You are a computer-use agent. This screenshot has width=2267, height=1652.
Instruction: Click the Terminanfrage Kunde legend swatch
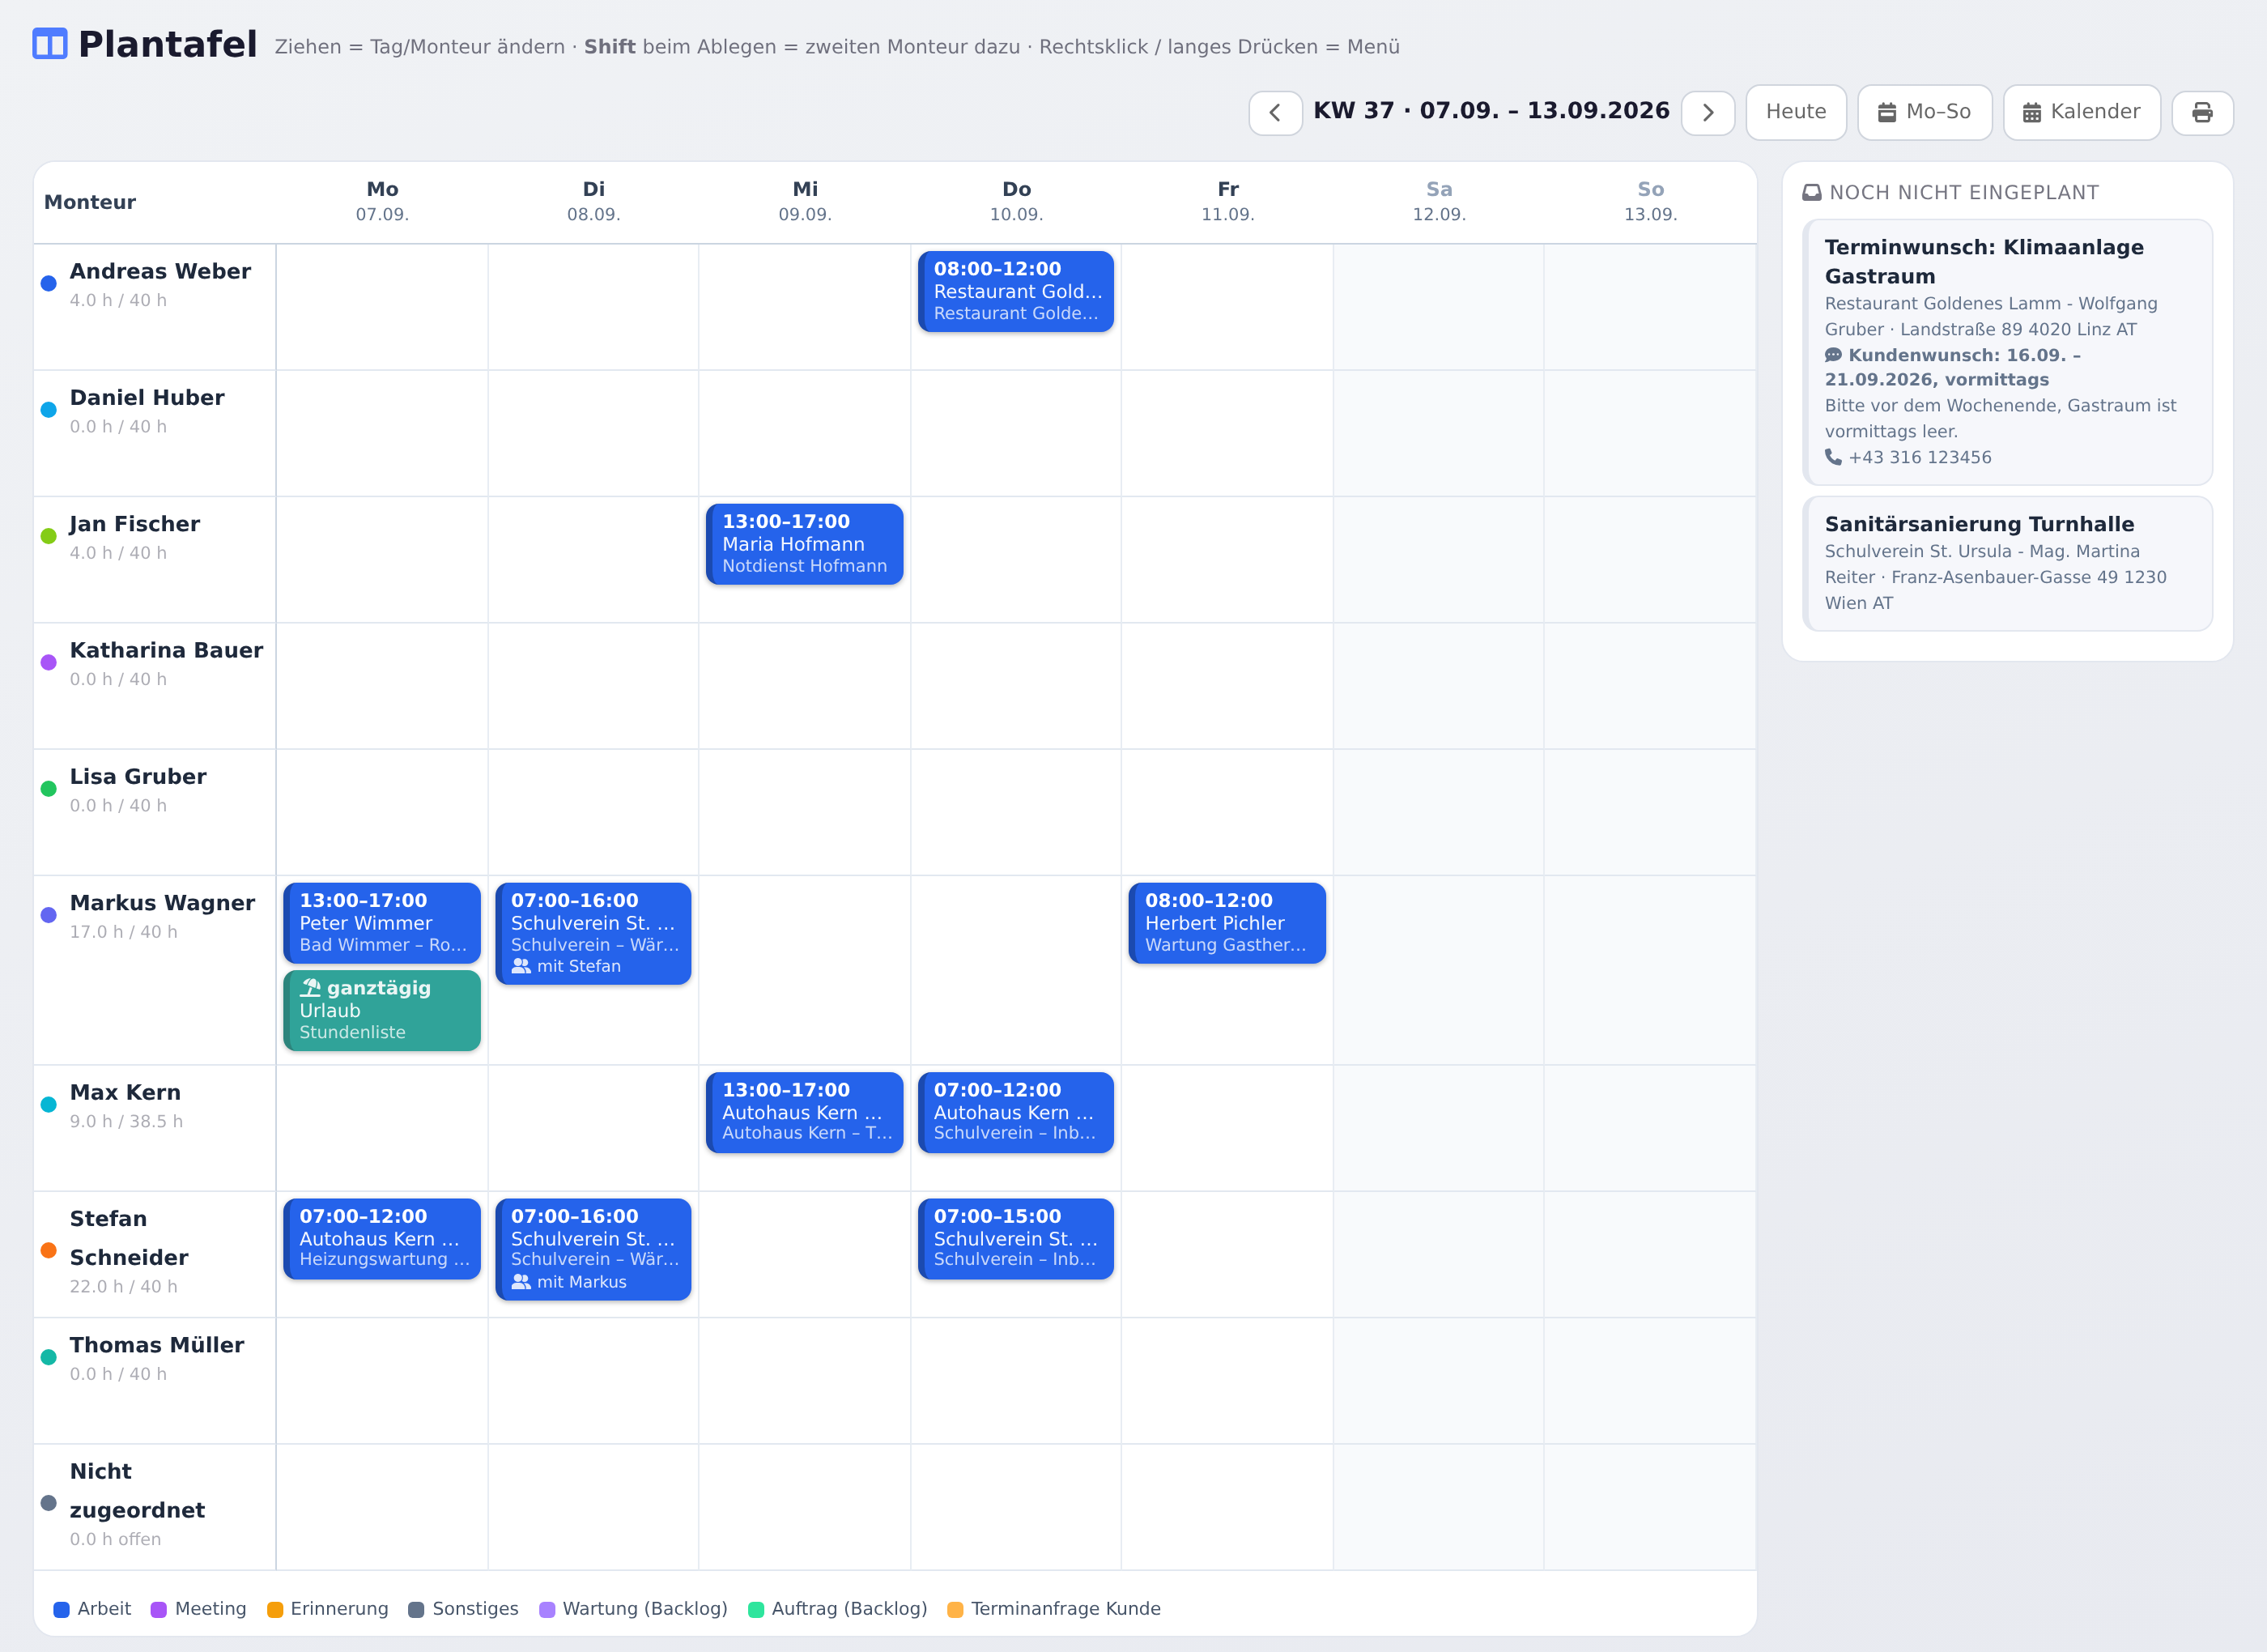[x=955, y=1609]
